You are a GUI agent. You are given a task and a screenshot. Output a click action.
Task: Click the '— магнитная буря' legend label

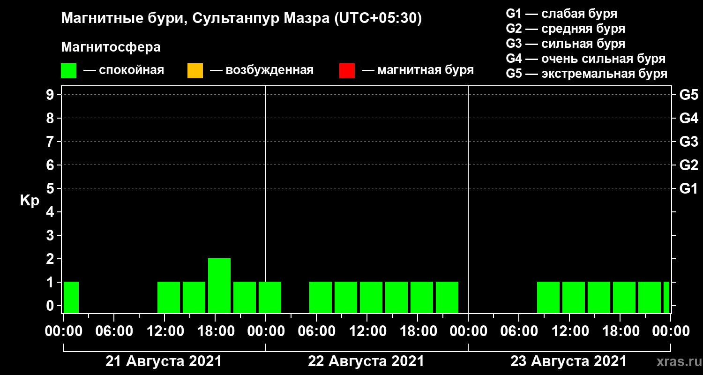click(x=418, y=71)
